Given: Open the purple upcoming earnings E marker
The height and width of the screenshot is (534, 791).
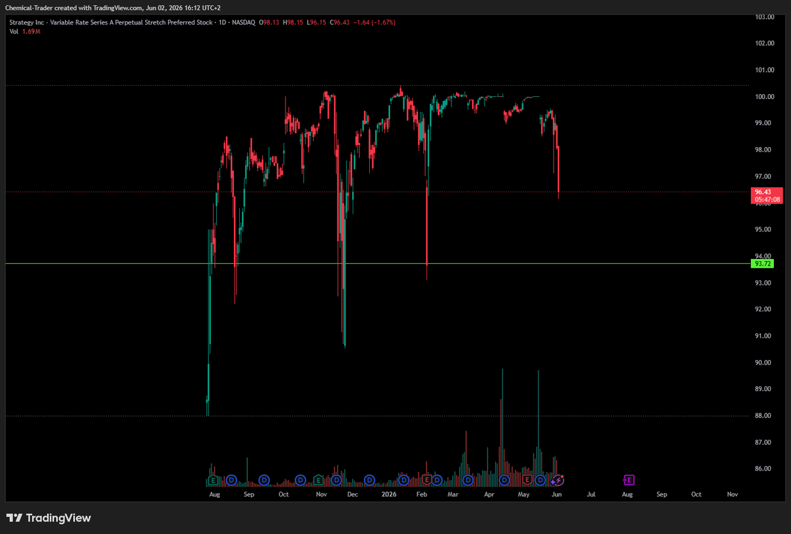Looking at the screenshot, I should click(x=628, y=480).
